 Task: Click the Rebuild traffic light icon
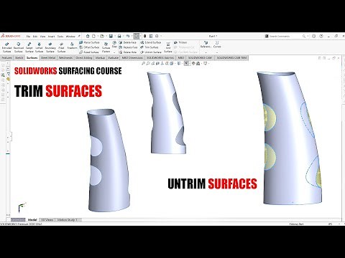144,36
